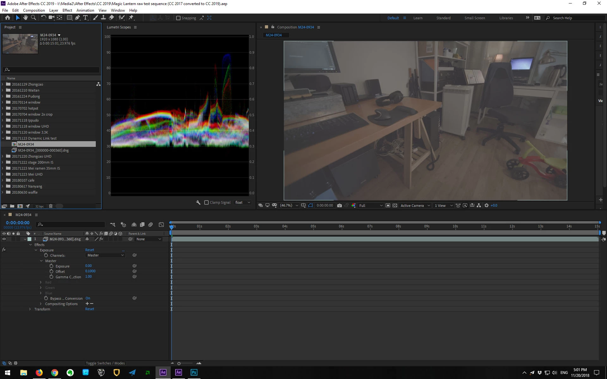Screen dimensions: 607x379
Task: Hide the M24-093 dng layer eye
Action: [x=4, y=239]
